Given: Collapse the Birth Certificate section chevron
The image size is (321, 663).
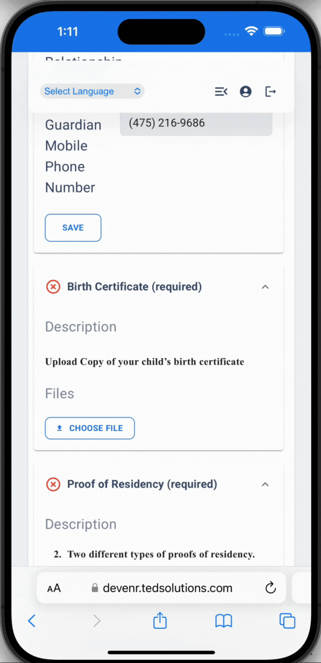Looking at the screenshot, I should pos(265,287).
